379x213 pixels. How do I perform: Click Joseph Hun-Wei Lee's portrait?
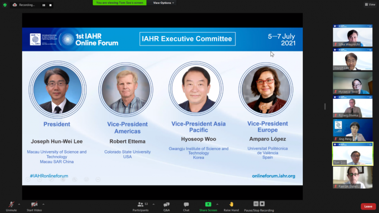[x=58, y=90]
